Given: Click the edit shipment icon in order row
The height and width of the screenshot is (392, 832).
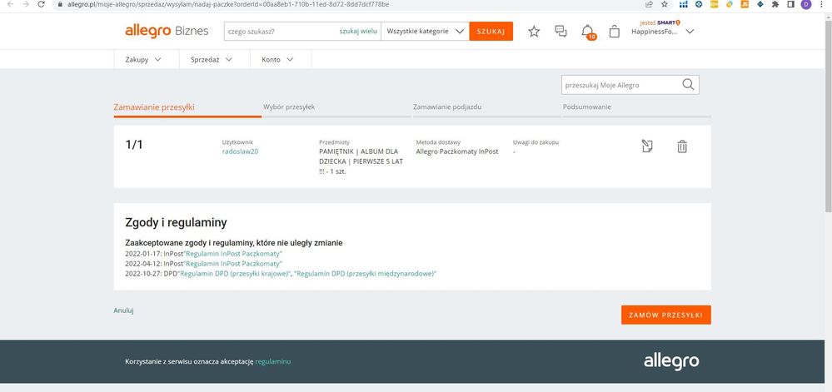Looking at the screenshot, I should point(647,146).
